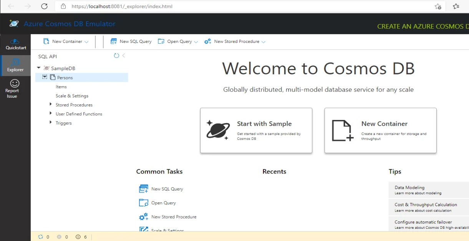
Task: Click the Start with Sample card
Action: click(x=256, y=130)
